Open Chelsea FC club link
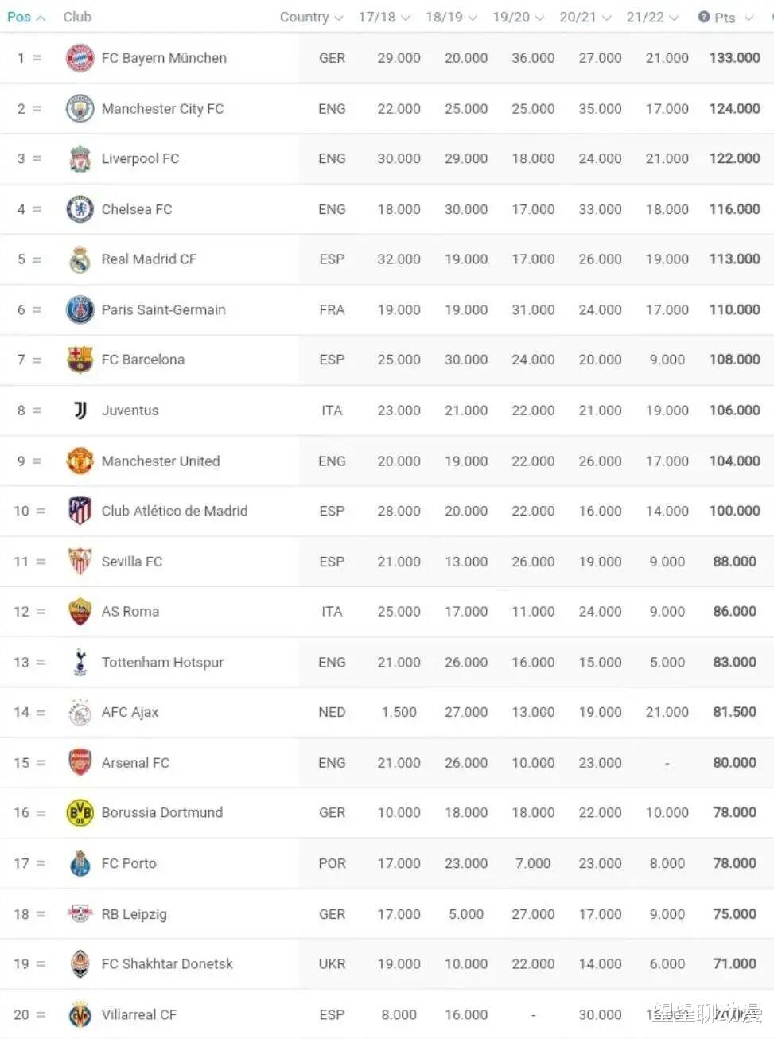The image size is (774, 1039). pos(137,209)
